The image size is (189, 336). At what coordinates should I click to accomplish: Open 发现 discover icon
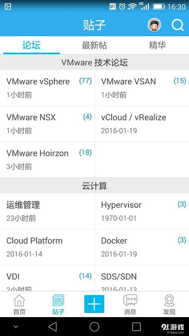[169, 305]
